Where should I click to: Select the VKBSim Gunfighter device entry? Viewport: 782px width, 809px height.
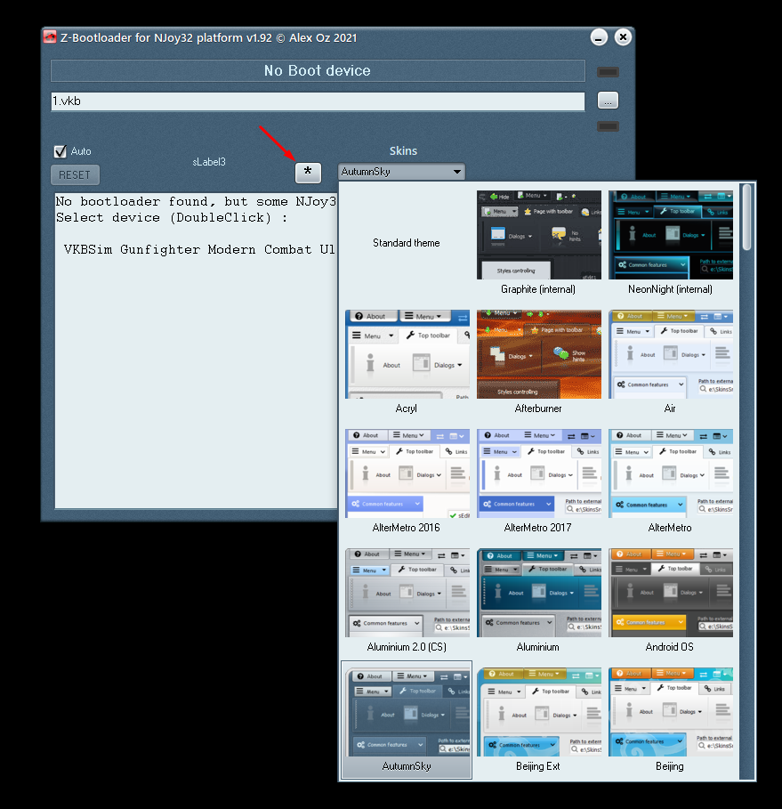click(x=199, y=250)
